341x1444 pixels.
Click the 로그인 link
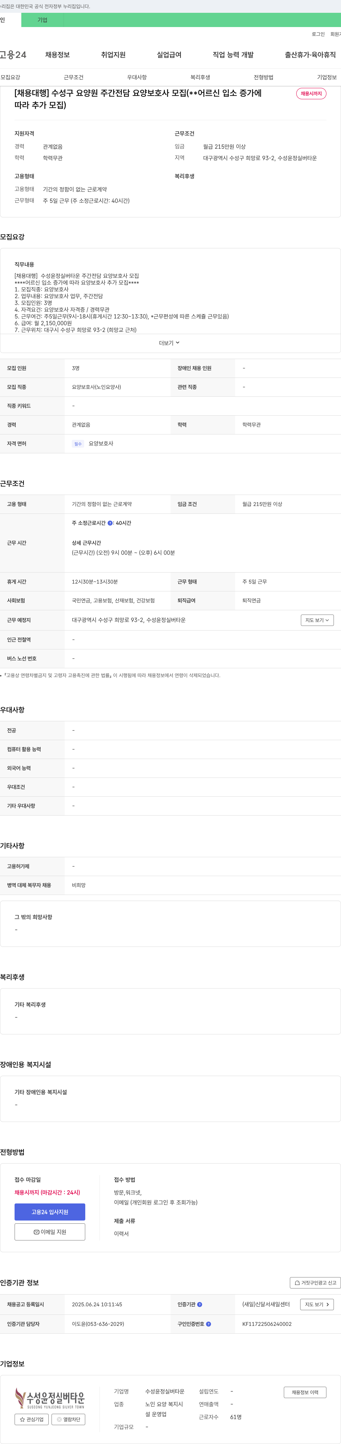click(318, 34)
